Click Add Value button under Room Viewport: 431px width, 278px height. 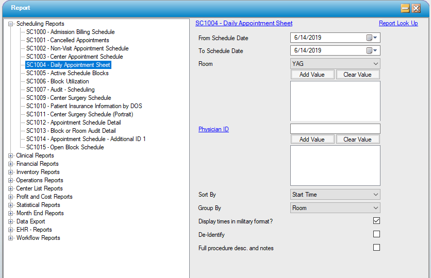click(x=312, y=75)
